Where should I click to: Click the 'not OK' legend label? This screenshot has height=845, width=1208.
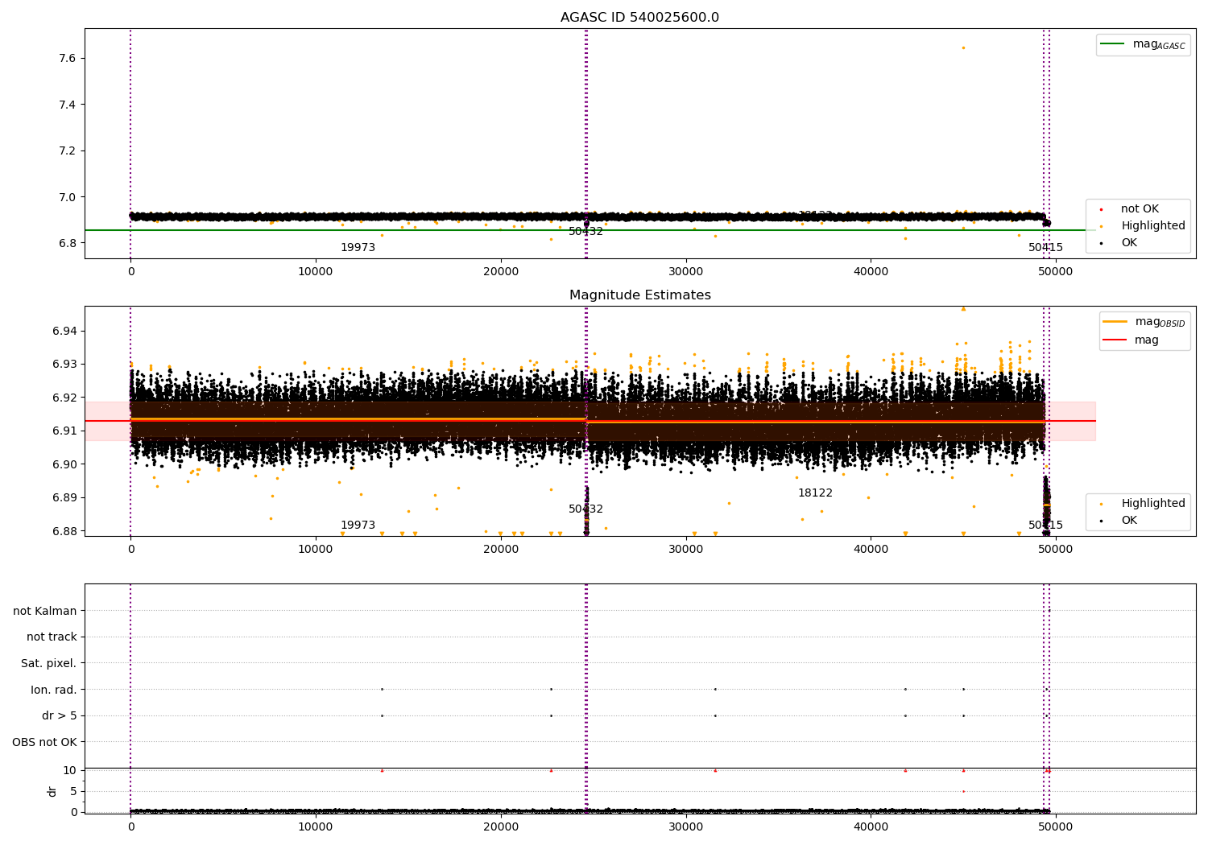(x=1140, y=209)
